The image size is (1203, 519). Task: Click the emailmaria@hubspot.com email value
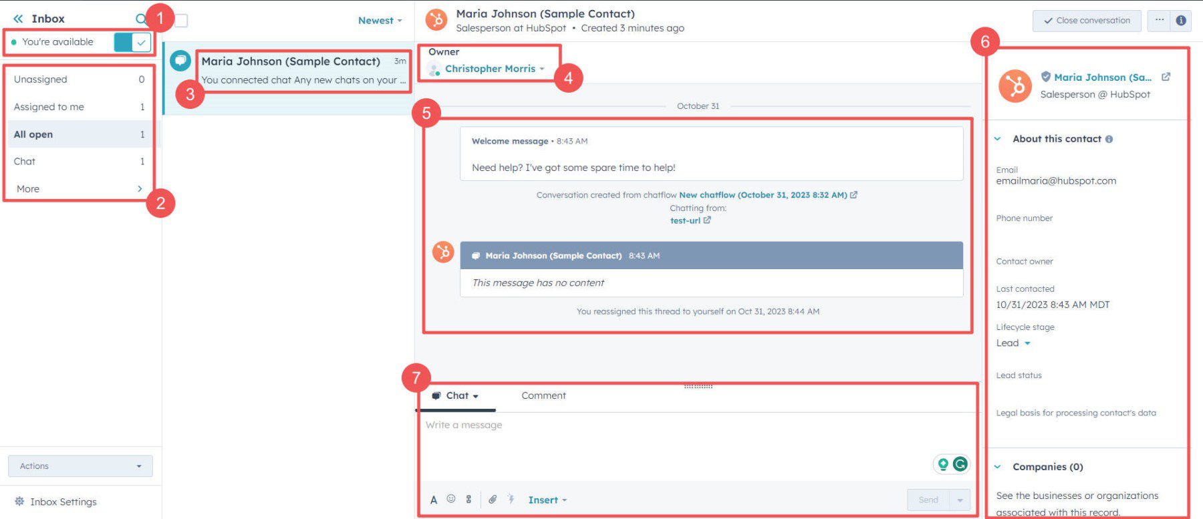point(1056,181)
